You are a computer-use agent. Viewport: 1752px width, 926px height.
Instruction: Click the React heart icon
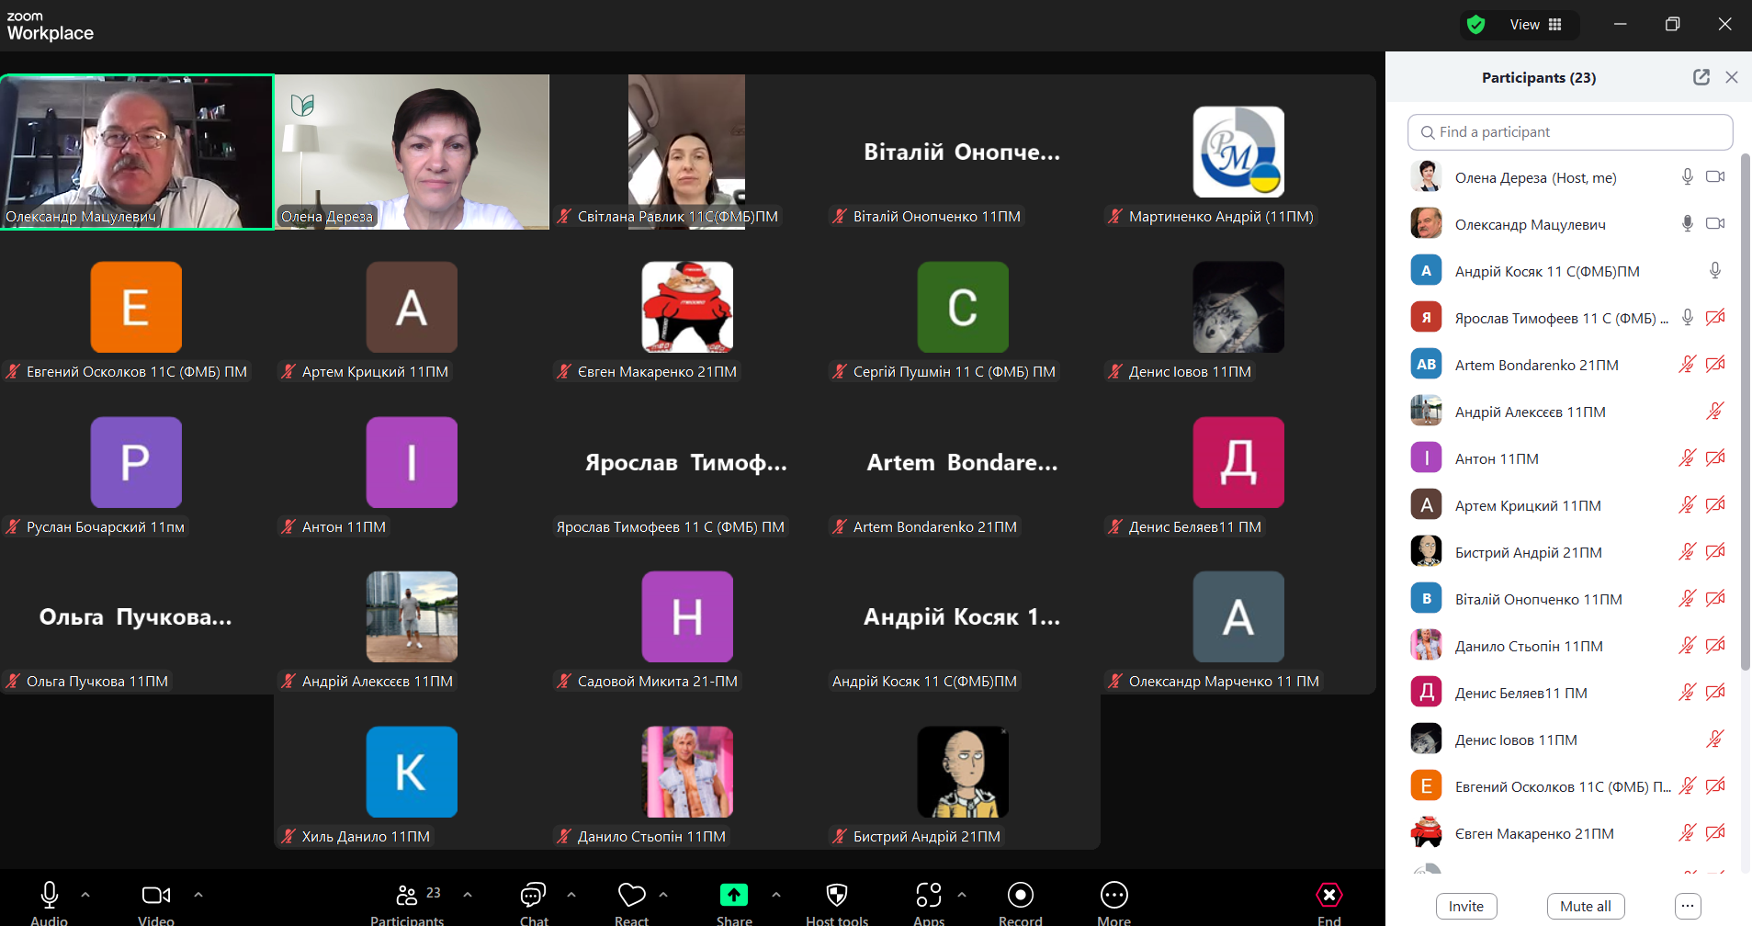pyautogui.click(x=631, y=896)
